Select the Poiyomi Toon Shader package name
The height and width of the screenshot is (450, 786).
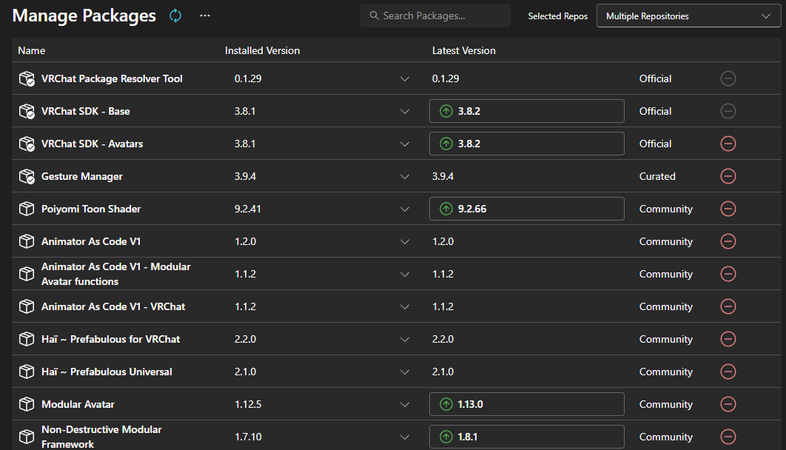pos(91,209)
